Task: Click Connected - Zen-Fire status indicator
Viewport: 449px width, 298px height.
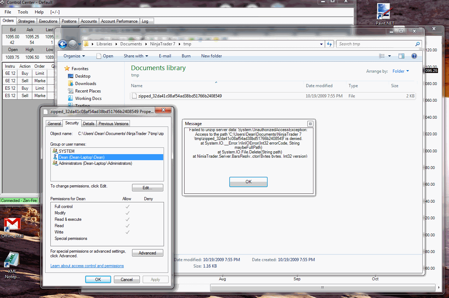Action: 19,201
